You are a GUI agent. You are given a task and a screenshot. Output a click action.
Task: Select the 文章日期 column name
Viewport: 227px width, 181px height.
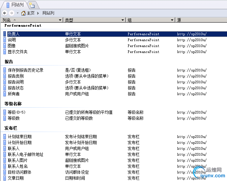coord(15,178)
